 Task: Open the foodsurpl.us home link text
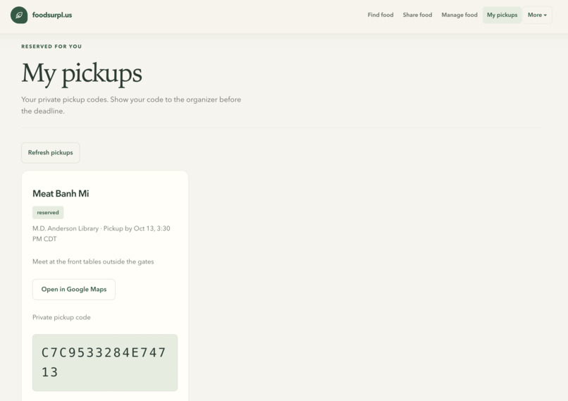tap(52, 15)
